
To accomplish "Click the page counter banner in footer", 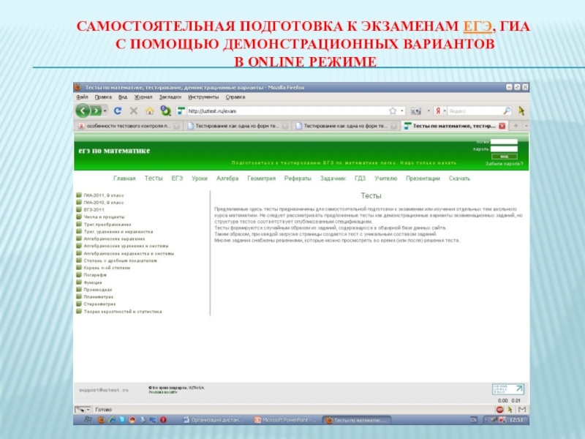I will coord(507,389).
